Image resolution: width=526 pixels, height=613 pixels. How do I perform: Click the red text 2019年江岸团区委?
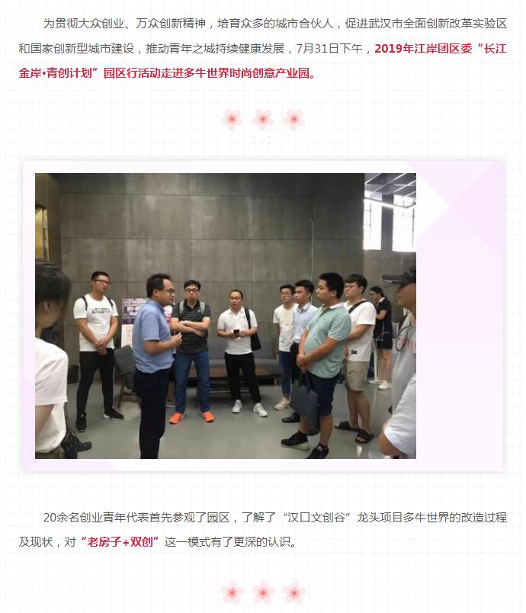(x=423, y=49)
